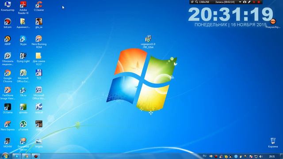This screenshot has width=283, height=159.
Task: Launch the Microsoft Office Excel shortcut
Action: coord(23,76)
